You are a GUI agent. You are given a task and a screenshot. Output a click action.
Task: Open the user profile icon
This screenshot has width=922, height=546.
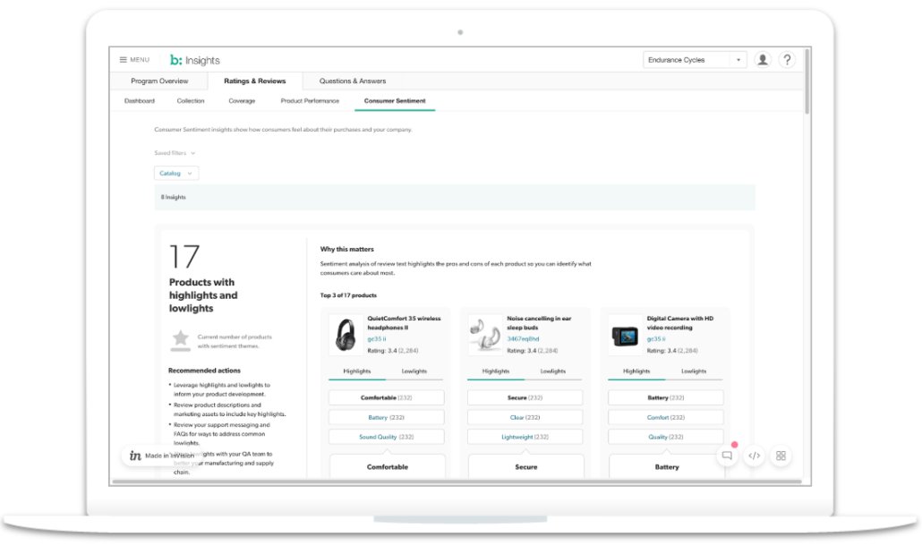click(762, 59)
